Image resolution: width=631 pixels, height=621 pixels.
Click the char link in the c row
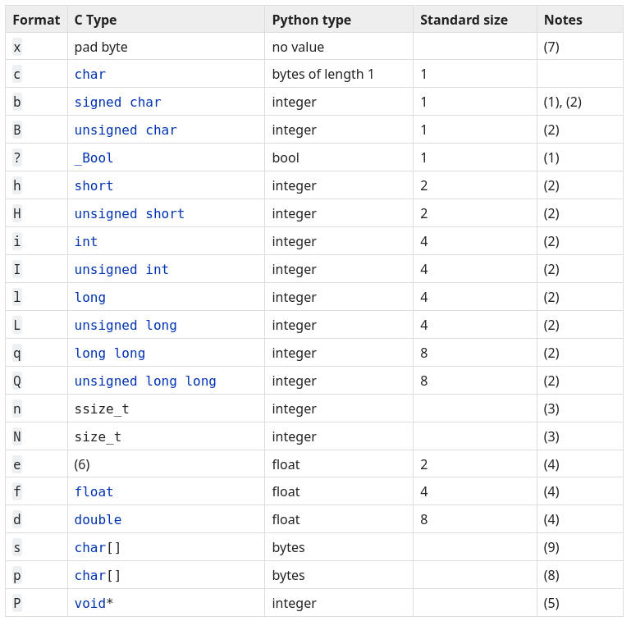point(89,75)
